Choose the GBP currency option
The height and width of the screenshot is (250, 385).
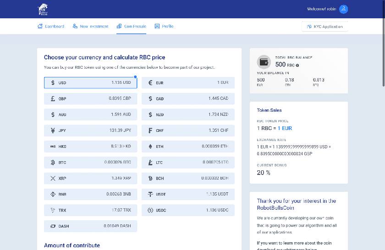90,99
